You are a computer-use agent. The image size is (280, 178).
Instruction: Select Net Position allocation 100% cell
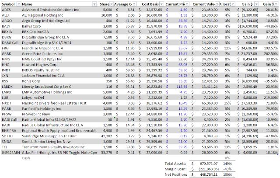[x=227, y=175]
